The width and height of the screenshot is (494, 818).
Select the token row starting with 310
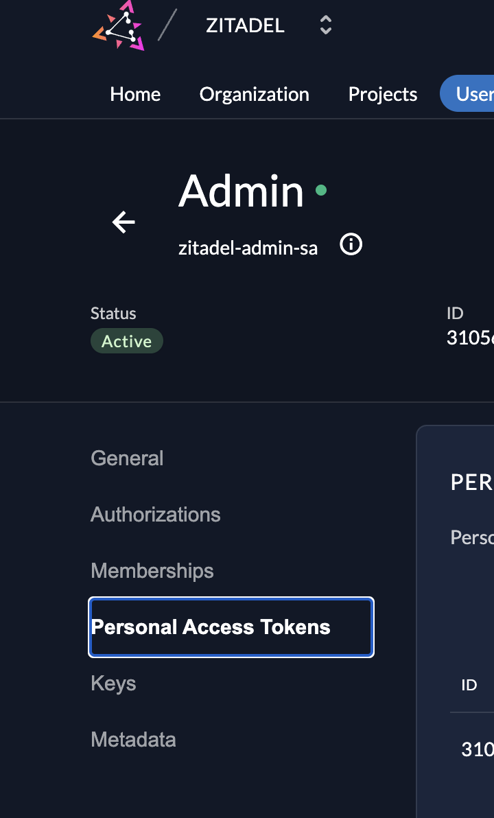coord(478,750)
